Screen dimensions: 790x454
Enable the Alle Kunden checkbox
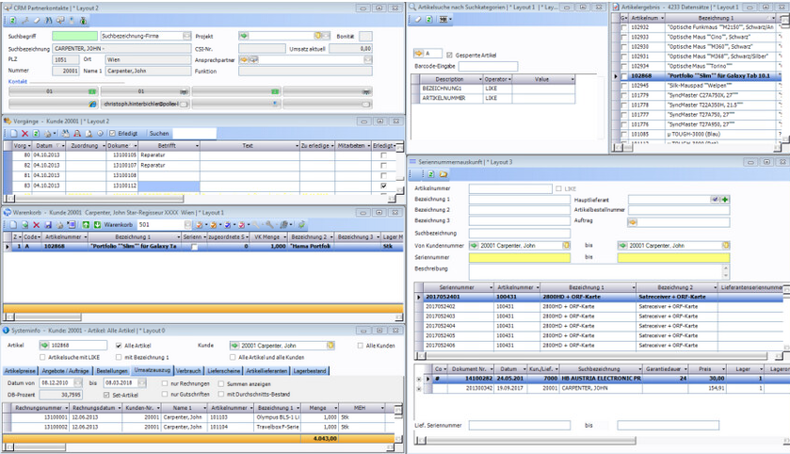pos(362,346)
